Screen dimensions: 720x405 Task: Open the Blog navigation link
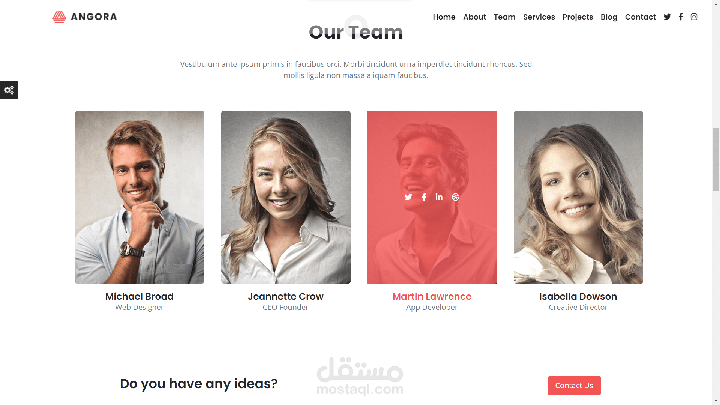609,17
